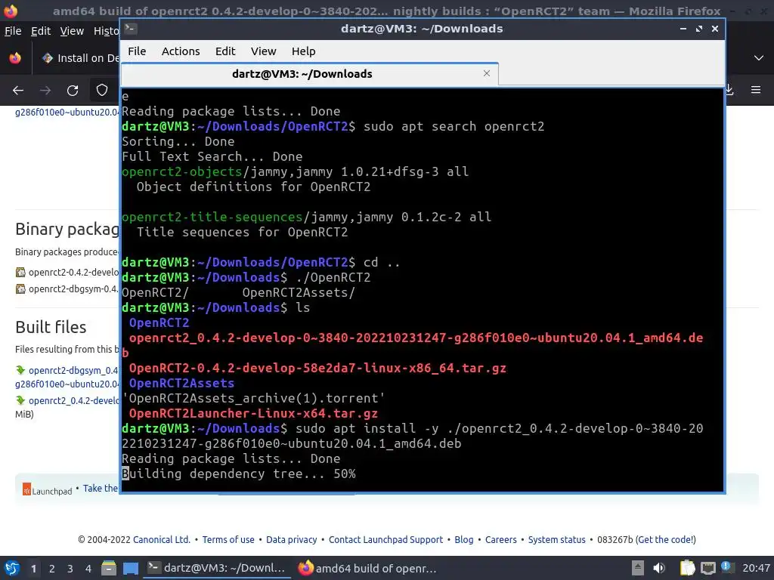Click the removable media tray icon
The width and height of the screenshot is (774, 580).
(x=638, y=568)
